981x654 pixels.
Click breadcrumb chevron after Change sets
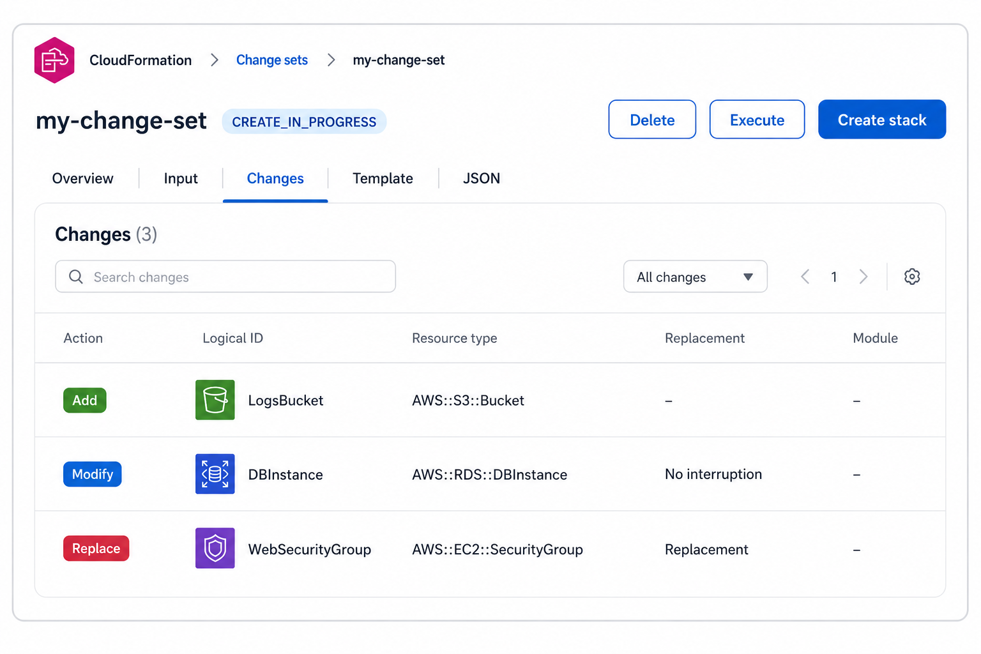click(331, 60)
